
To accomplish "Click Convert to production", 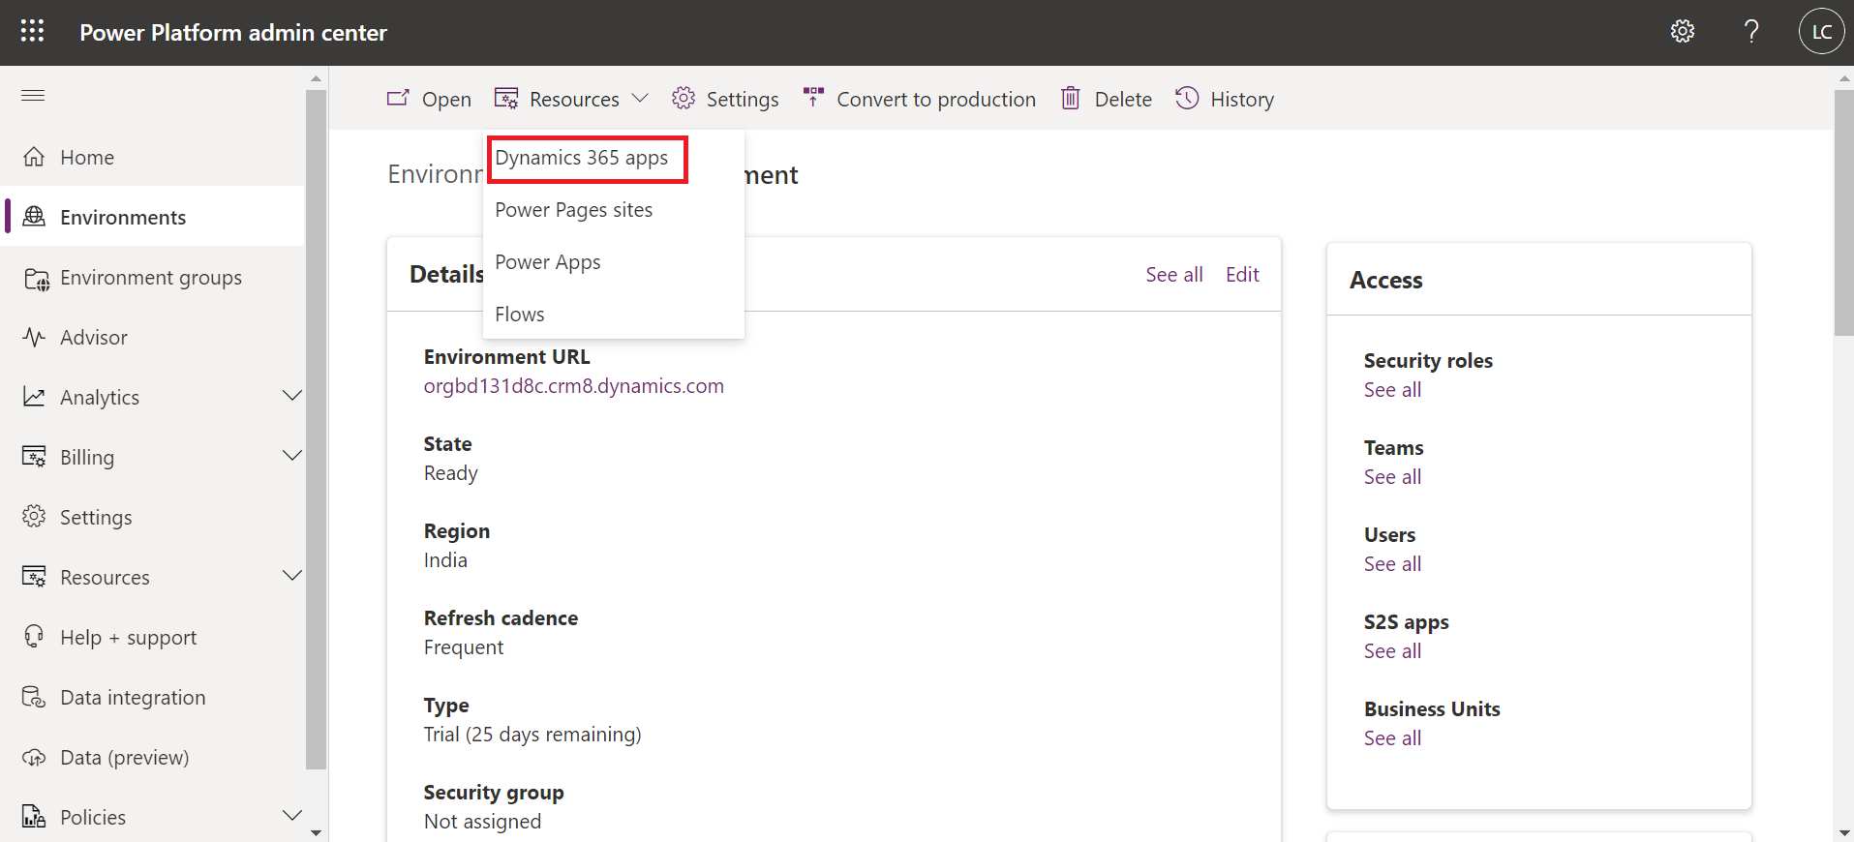I will click(x=920, y=99).
